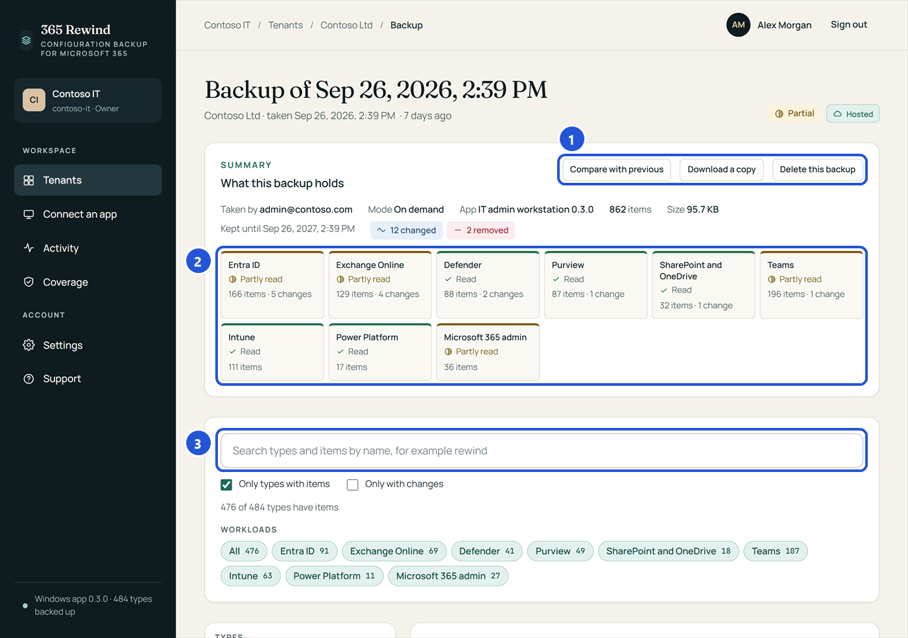Click Download a copy button
The image size is (908, 638).
(x=722, y=169)
